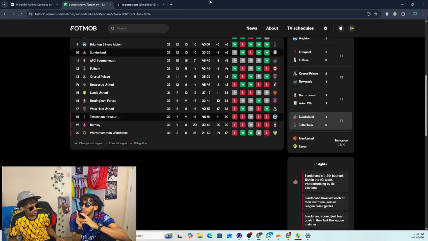Open Crystal Palace row in table

(177, 77)
